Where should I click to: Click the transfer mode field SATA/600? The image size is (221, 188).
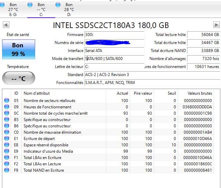pos(114,59)
